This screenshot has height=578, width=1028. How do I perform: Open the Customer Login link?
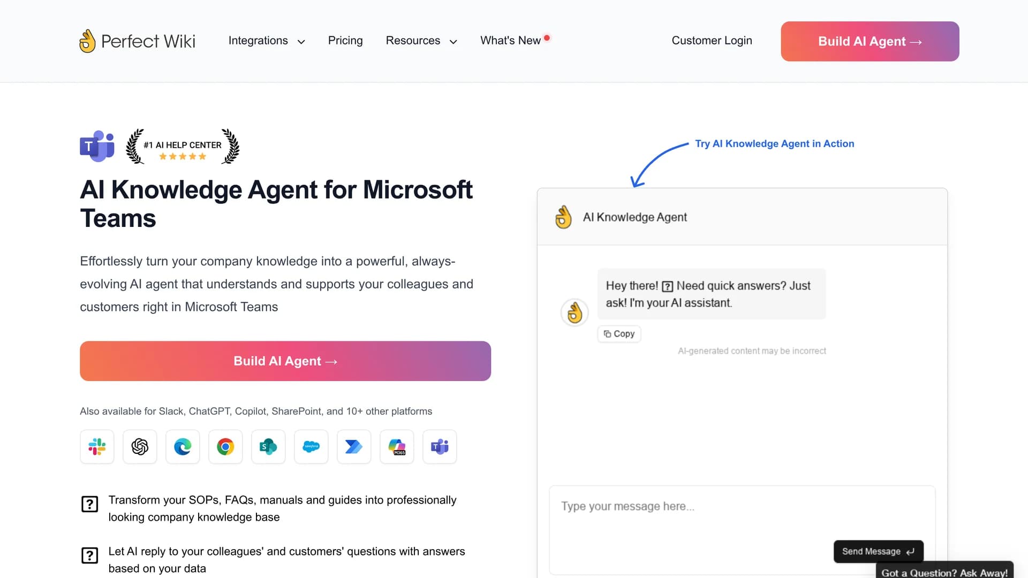tap(712, 41)
